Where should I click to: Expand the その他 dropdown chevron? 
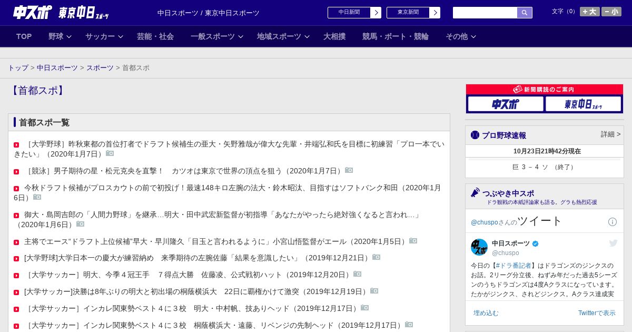[473, 37]
